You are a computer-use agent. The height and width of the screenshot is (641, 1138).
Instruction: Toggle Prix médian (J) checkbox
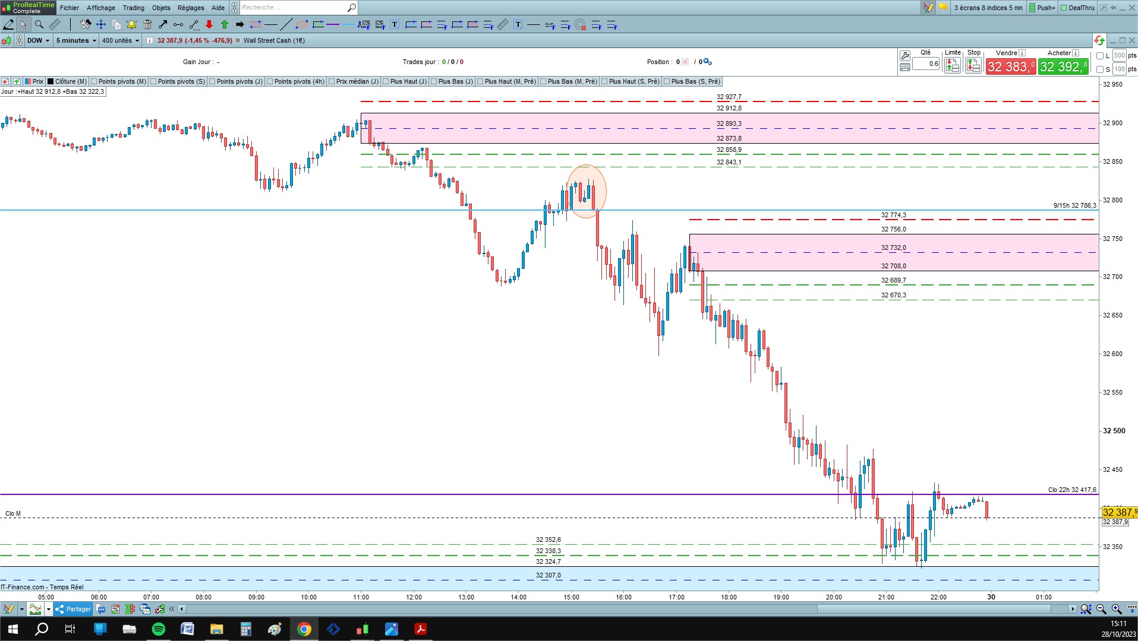[332, 81]
